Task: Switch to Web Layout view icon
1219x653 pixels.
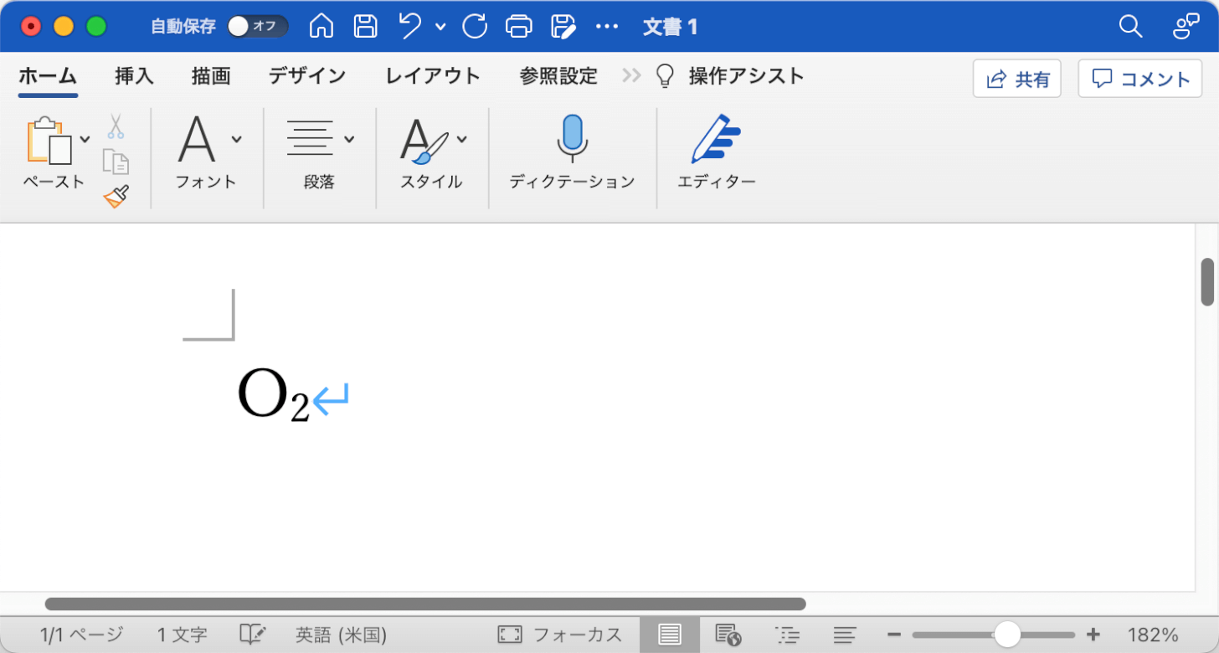Action: coord(728,635)
